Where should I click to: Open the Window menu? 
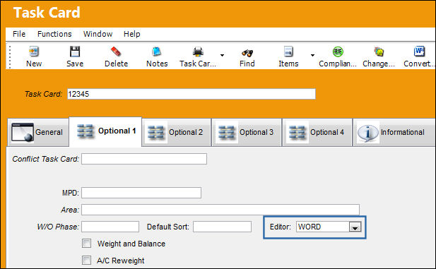pos(98,34)
